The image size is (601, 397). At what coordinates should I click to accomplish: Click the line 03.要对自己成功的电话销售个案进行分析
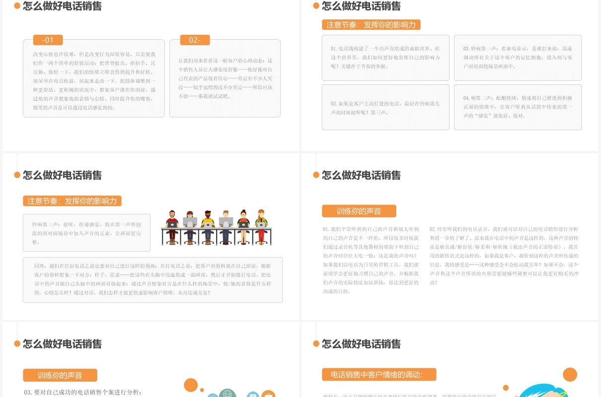[83, 393]
